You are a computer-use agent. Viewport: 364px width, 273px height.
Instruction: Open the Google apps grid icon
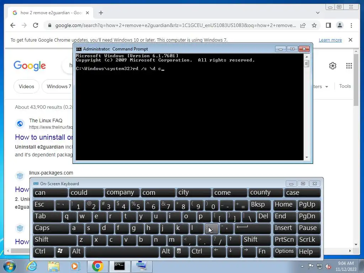click(349, 66)
